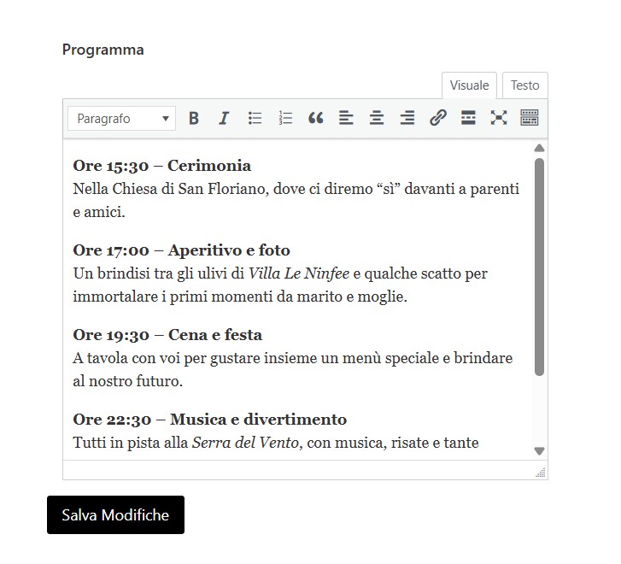Click the heading 'Ore 17:00 – Aperitivo e foto'
The image size is (621, 564).
(x=181, y=250)
